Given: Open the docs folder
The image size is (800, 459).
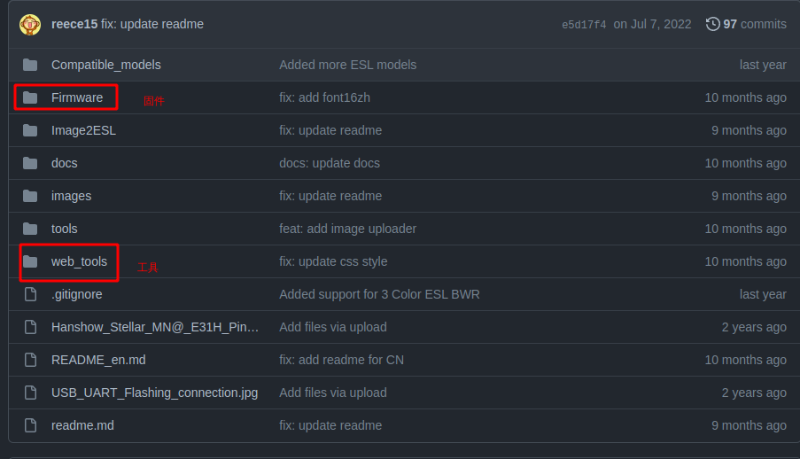Looking at the screenshot, I should coord(65,163).
